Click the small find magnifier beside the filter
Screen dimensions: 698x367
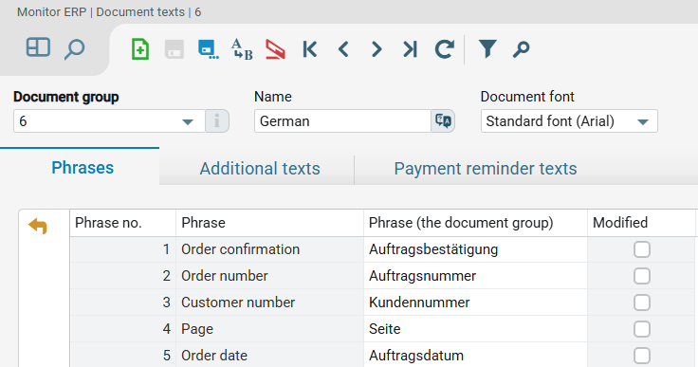[x=521, y=49]
